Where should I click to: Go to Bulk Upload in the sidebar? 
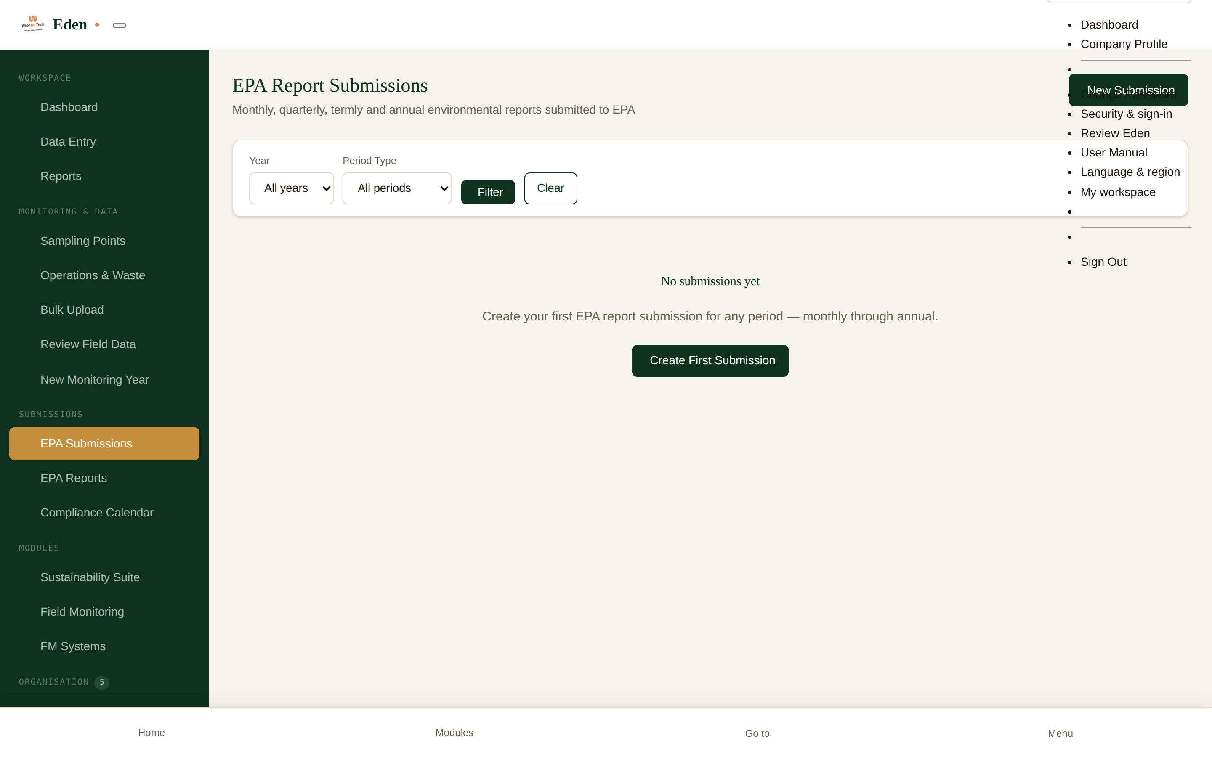click(104, 310)
